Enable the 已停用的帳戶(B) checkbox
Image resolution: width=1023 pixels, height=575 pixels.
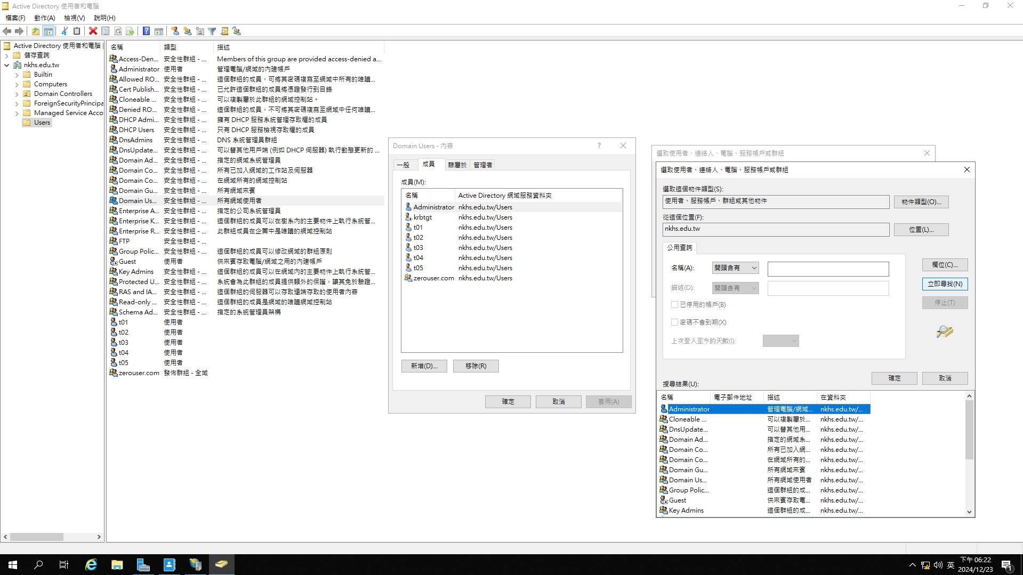coord(674,305)
